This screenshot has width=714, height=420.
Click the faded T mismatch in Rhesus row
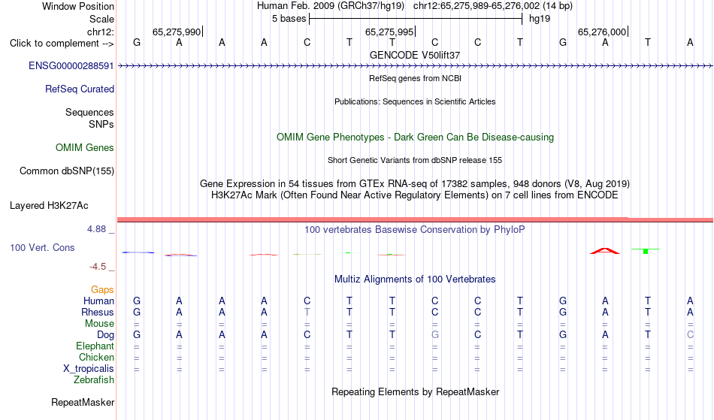point(307,312)
